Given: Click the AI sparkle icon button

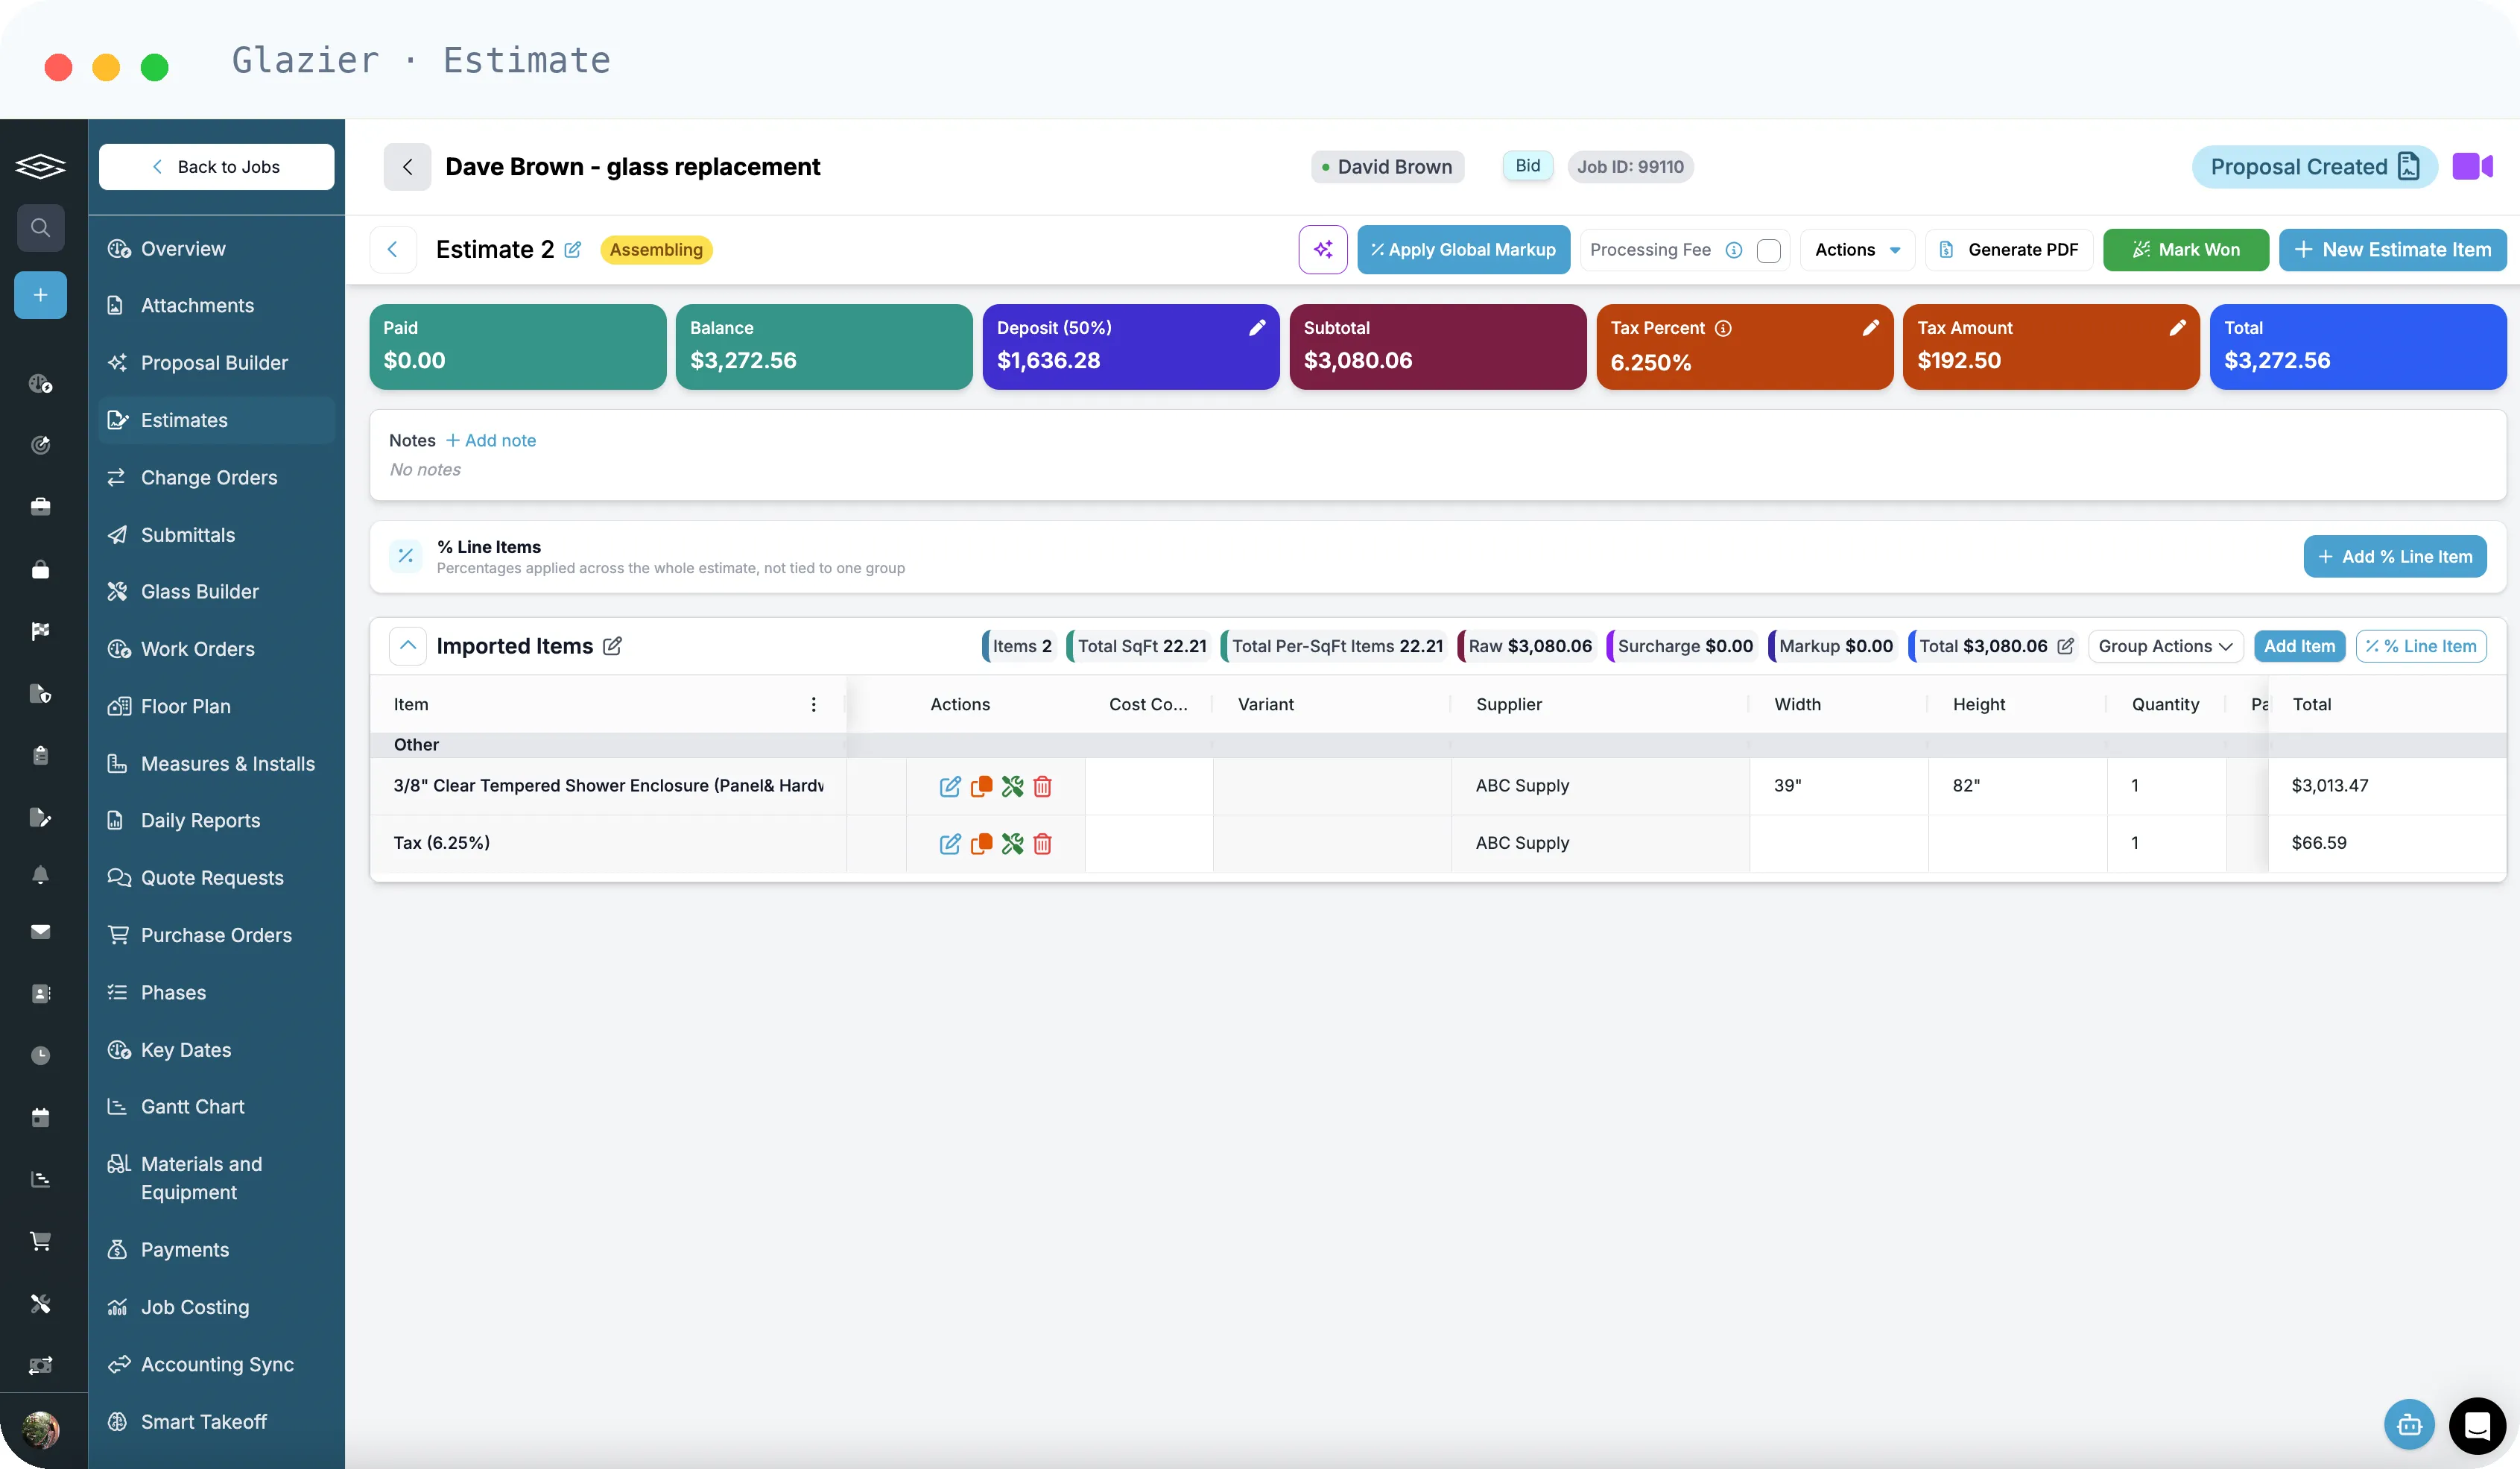Looking at the screenshot, I should point(1322,250).
